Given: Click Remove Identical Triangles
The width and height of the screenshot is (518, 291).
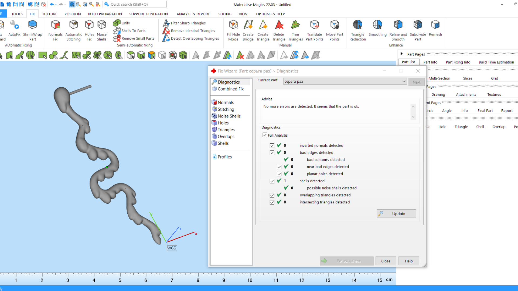Looking at the screenshot, I should click(x=189, y=31).
